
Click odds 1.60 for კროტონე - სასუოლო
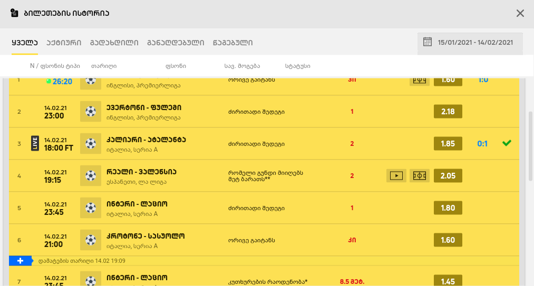tap(448, 240)
